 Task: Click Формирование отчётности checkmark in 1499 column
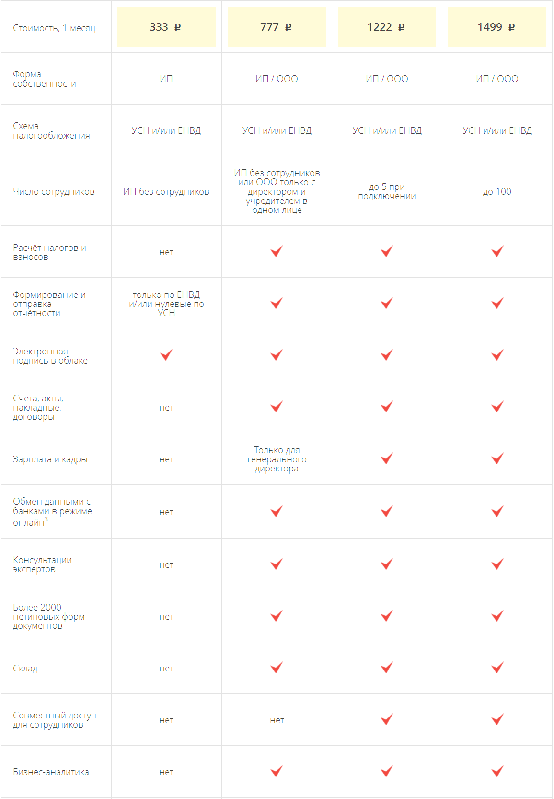(x=497, y=303)
